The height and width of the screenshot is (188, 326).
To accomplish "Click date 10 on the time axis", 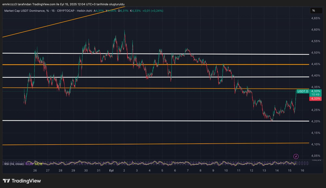I will pyautogui.click(x=226, y=170).
